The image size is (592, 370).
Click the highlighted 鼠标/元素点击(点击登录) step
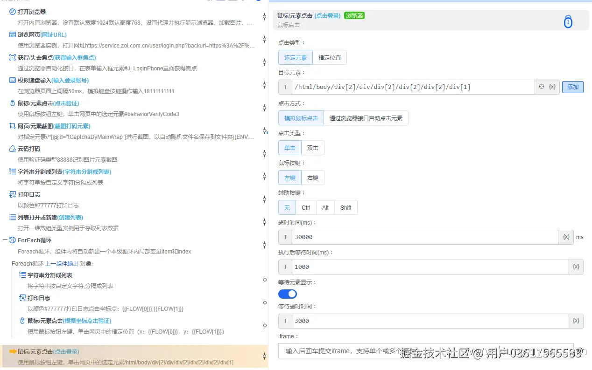pyautogui.click(x=134, y=356)
